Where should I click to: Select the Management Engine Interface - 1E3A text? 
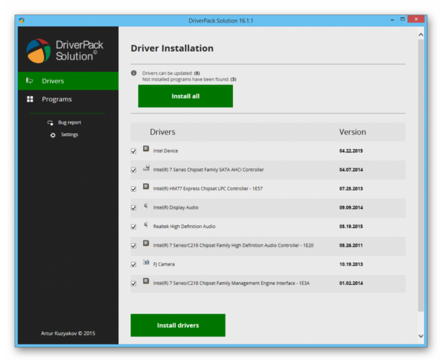coord(231,283)
